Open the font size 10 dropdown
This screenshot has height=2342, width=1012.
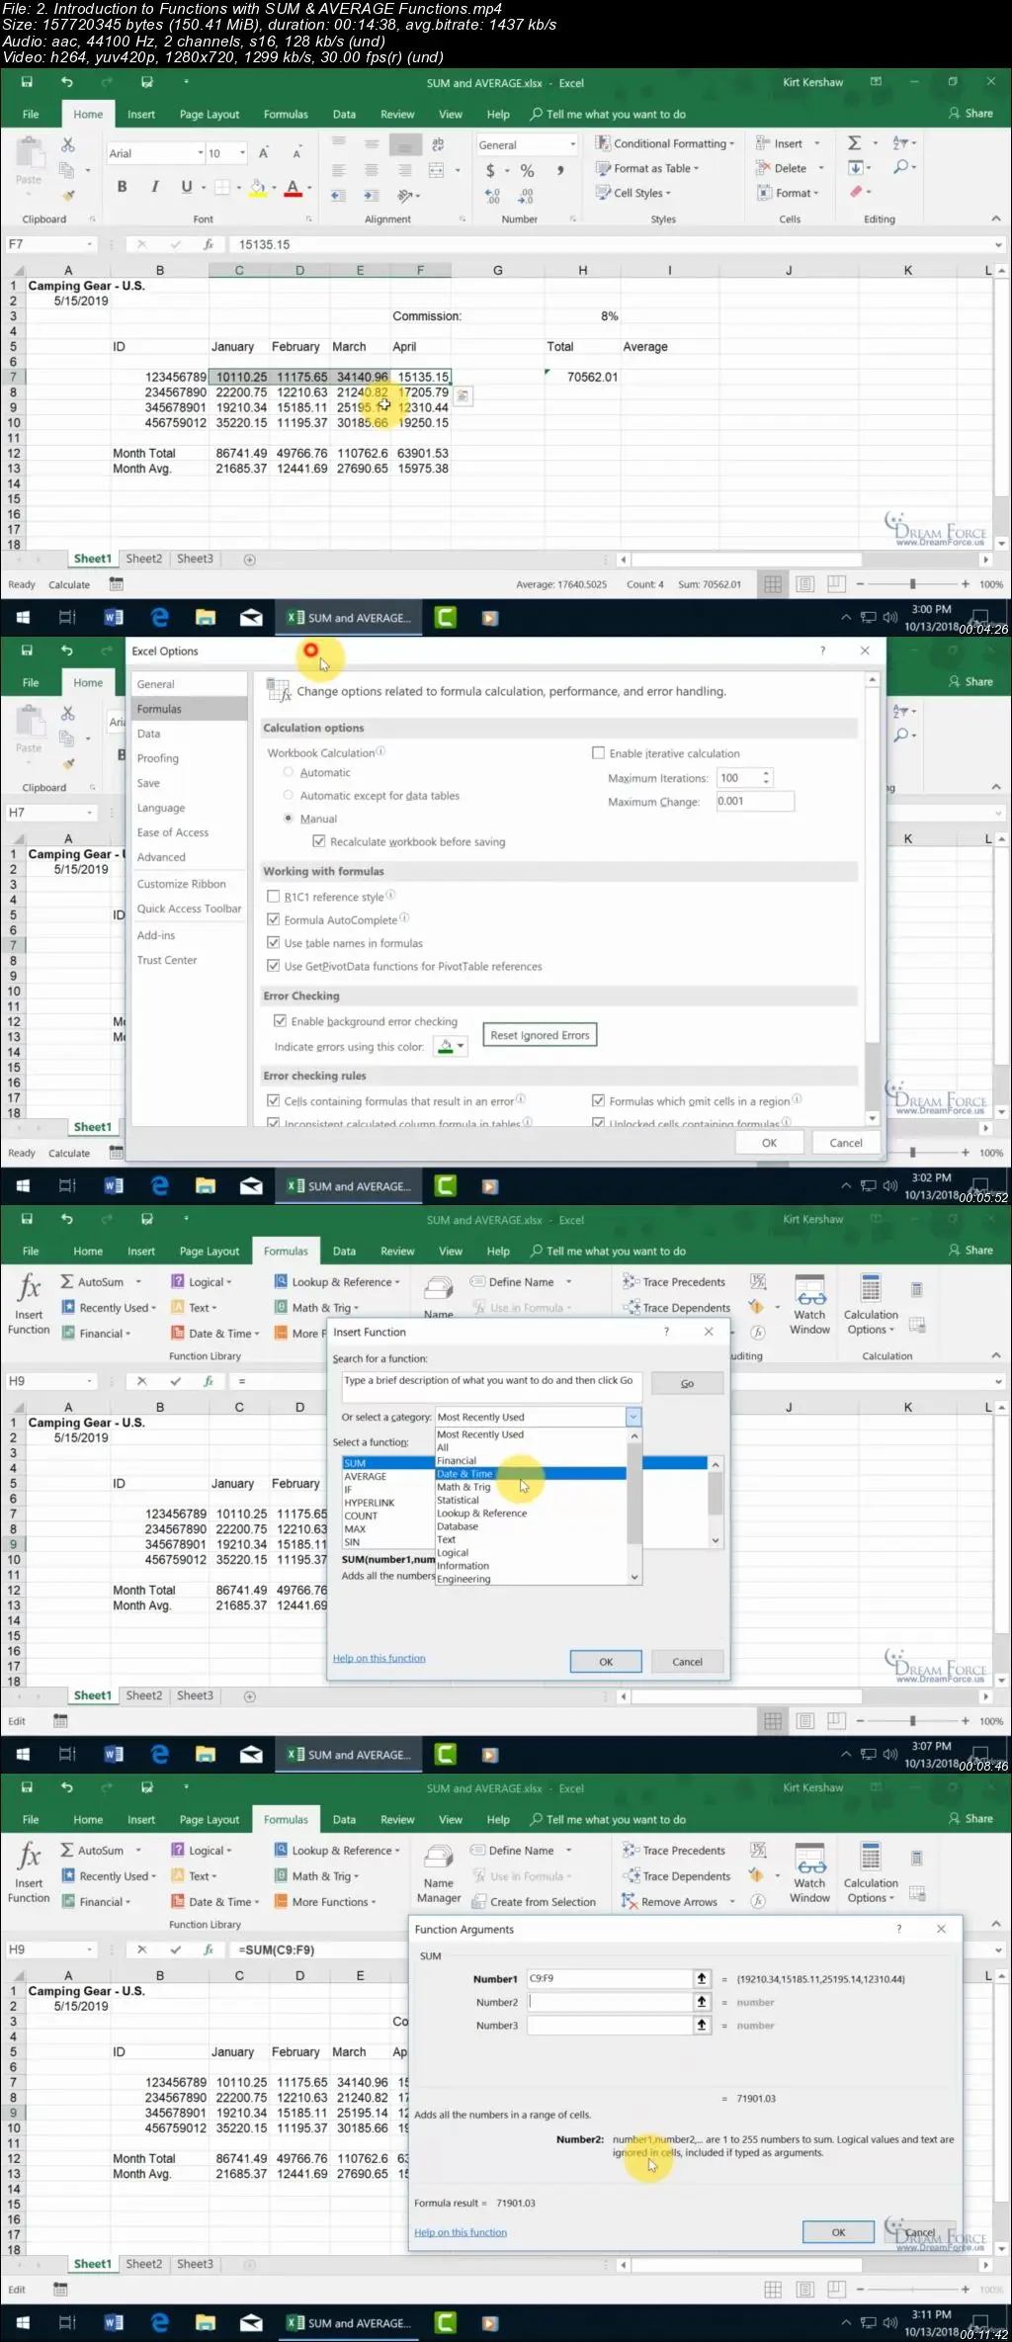point(242,153)
